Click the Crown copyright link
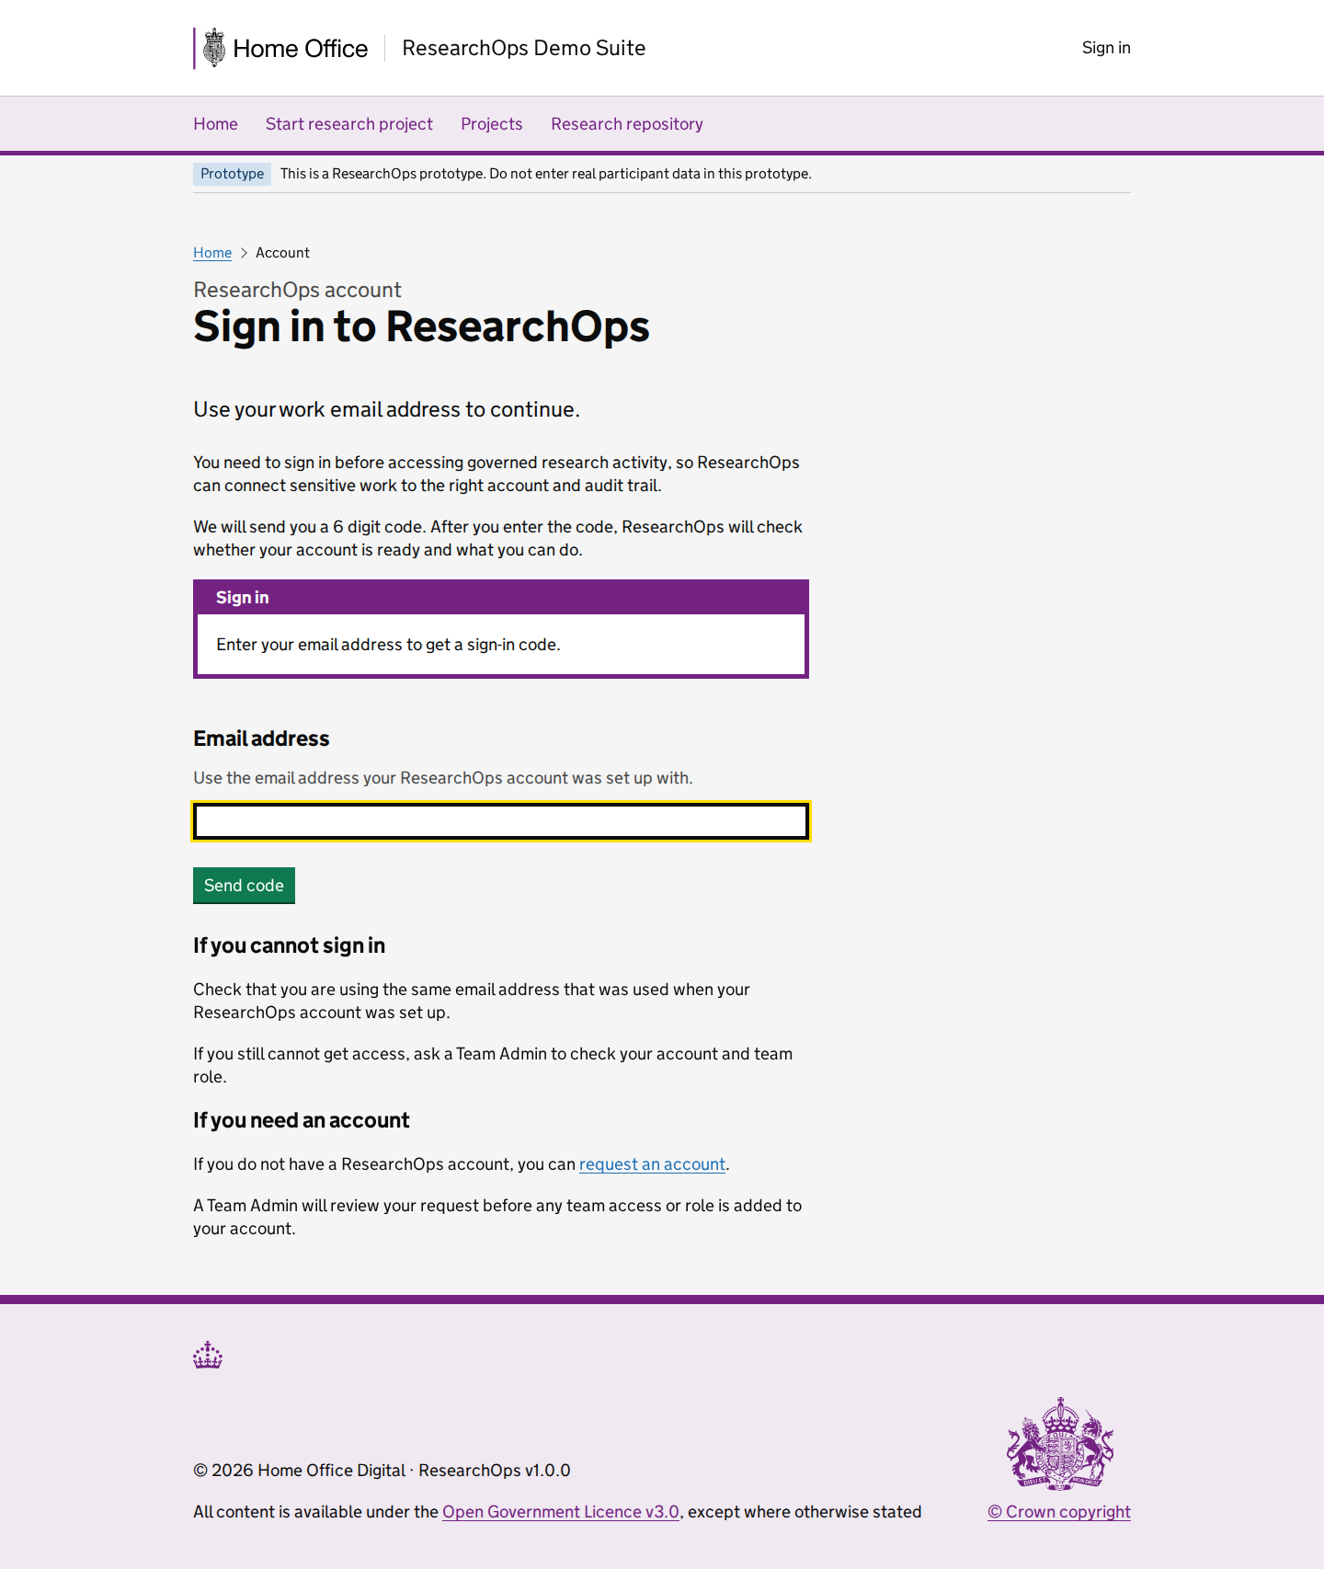Screen dimensions: 1324x1569 [1059, 1512]
